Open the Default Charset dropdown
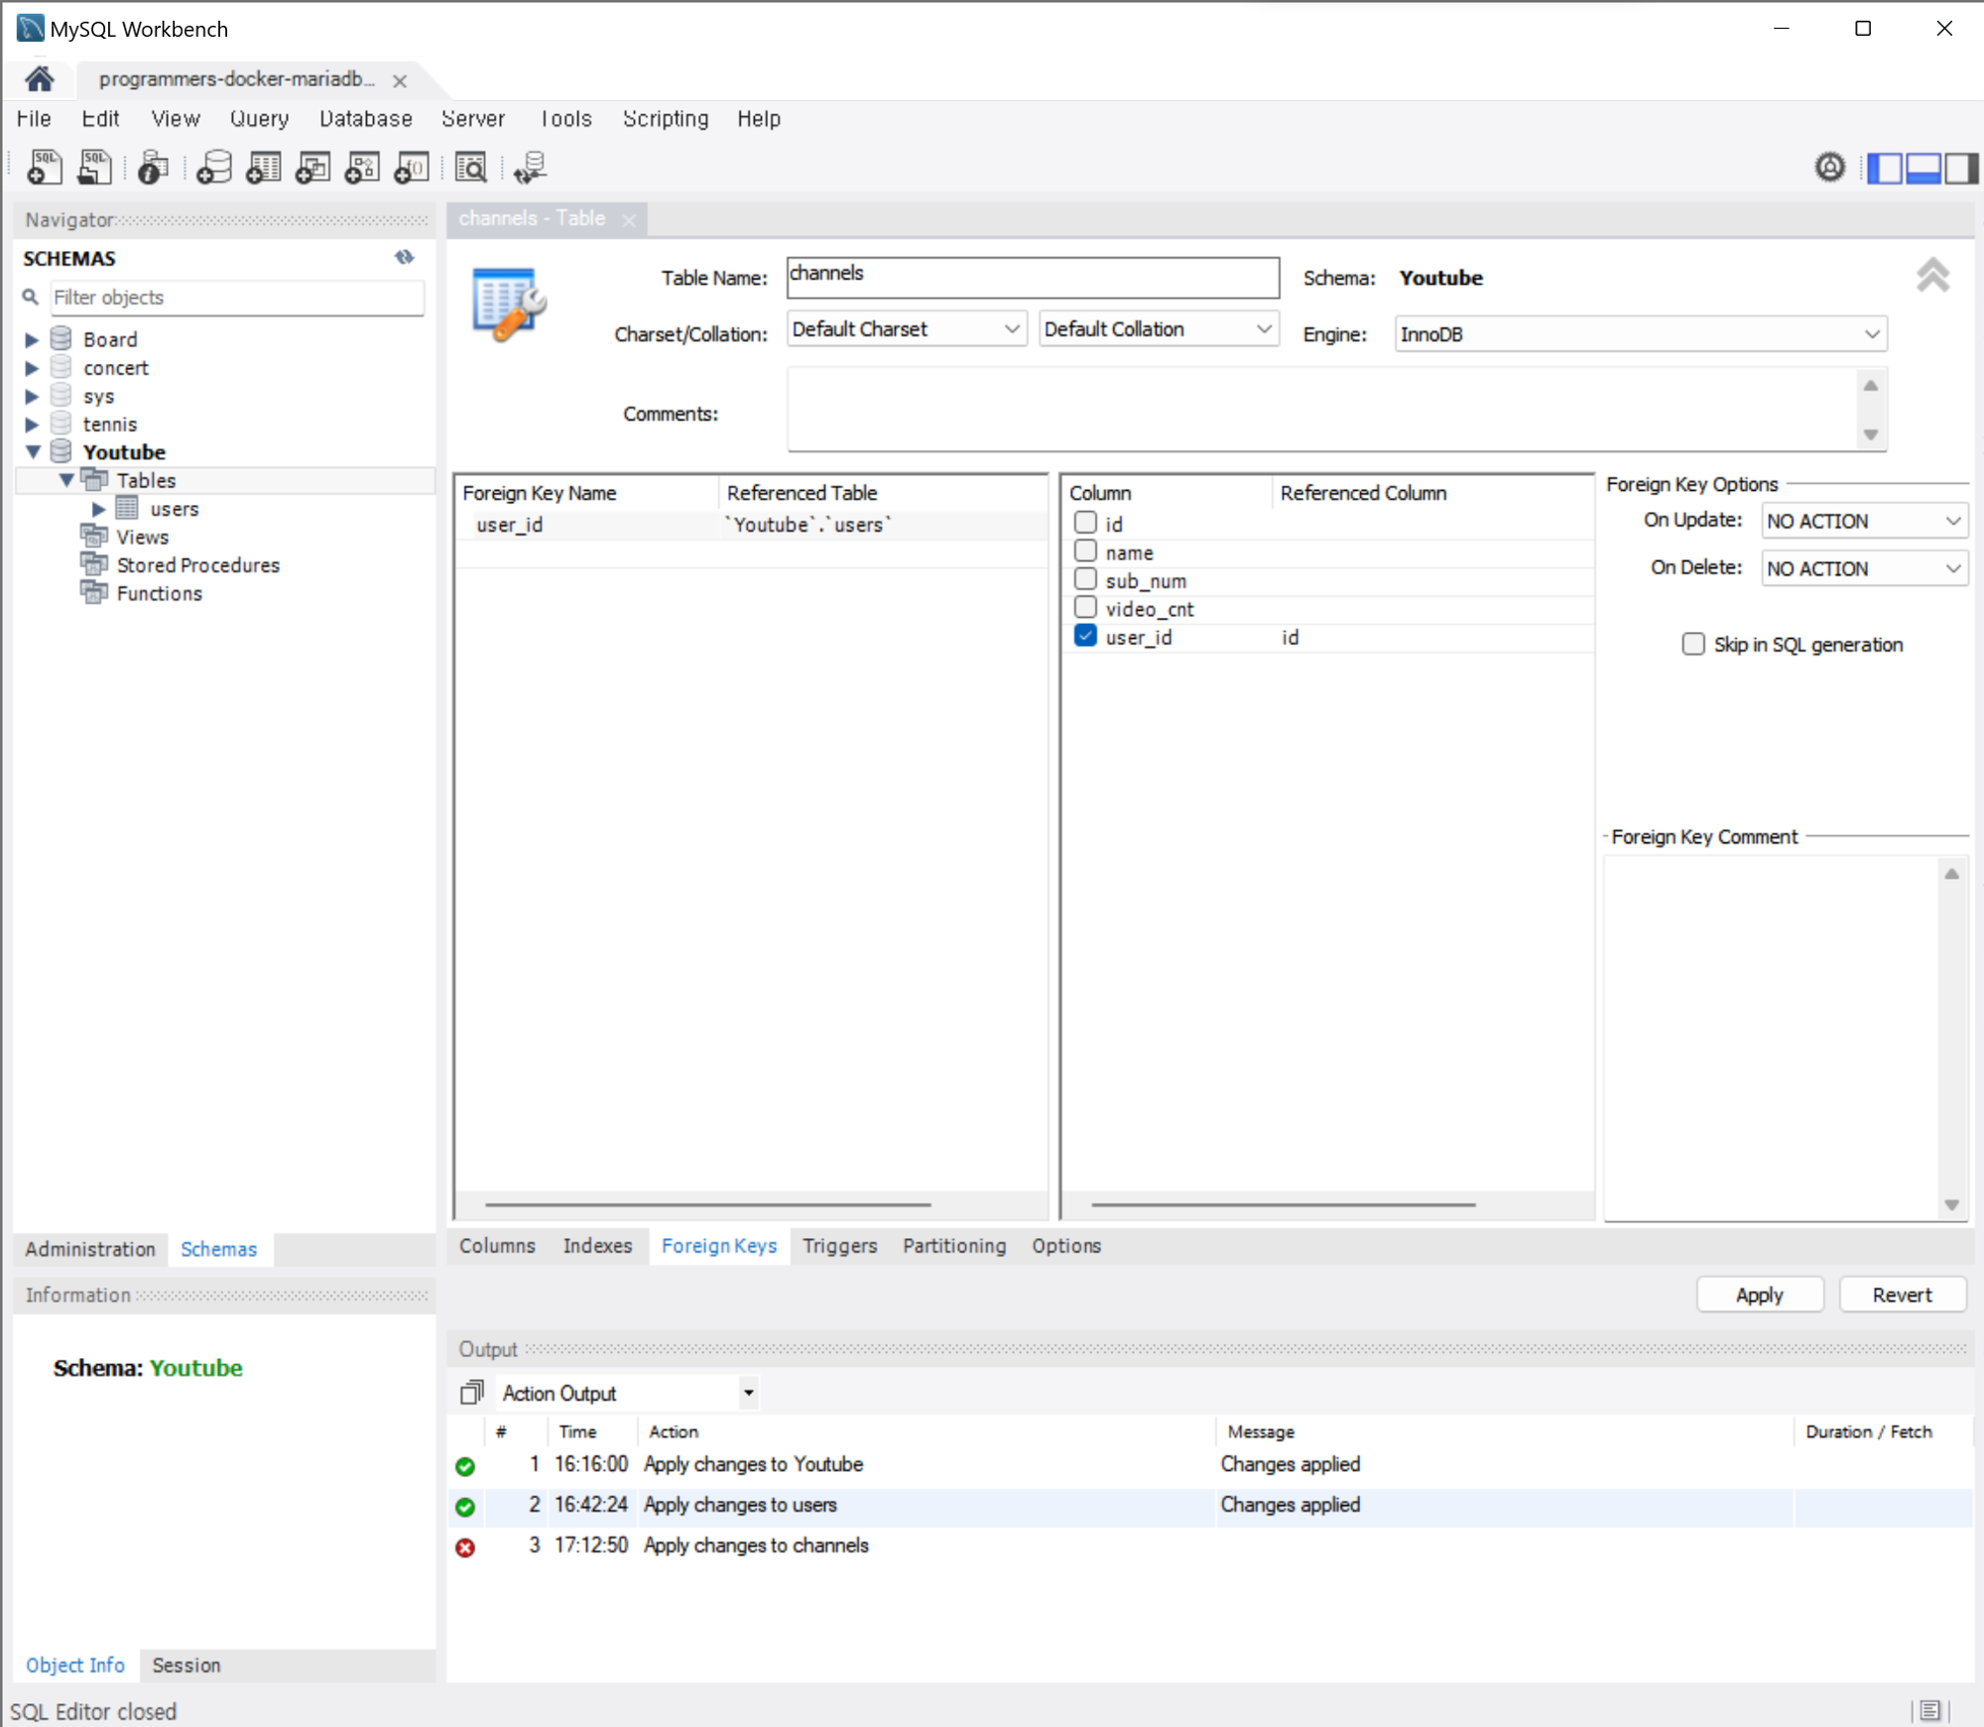 click(x=907, y=329)
